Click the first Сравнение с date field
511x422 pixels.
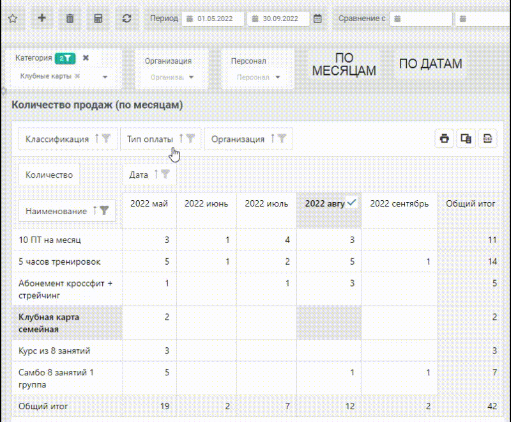[421, 19]
